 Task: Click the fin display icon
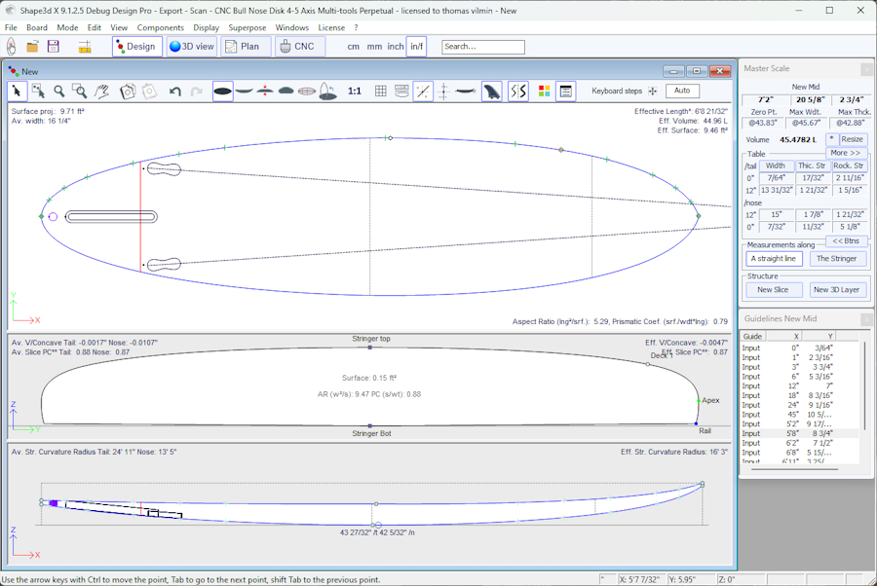[x=493, y=91]
